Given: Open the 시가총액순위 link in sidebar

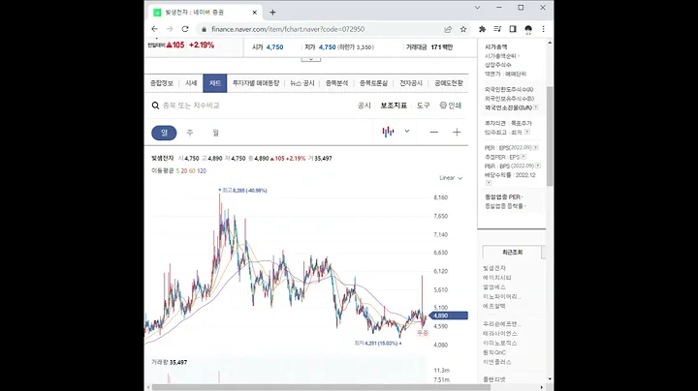Looking at the screenshot, I should coord(501,56).
